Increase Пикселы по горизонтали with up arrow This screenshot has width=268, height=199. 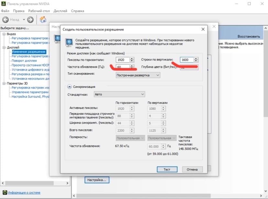pos(132,58)
